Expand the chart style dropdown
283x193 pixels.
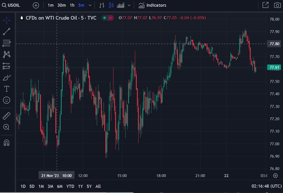pyautogui.click(x=129, y=5)
